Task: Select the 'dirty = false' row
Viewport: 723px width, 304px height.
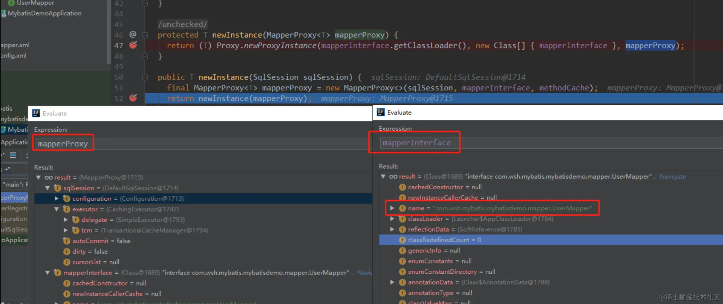Action: click(x=203, y=251)
